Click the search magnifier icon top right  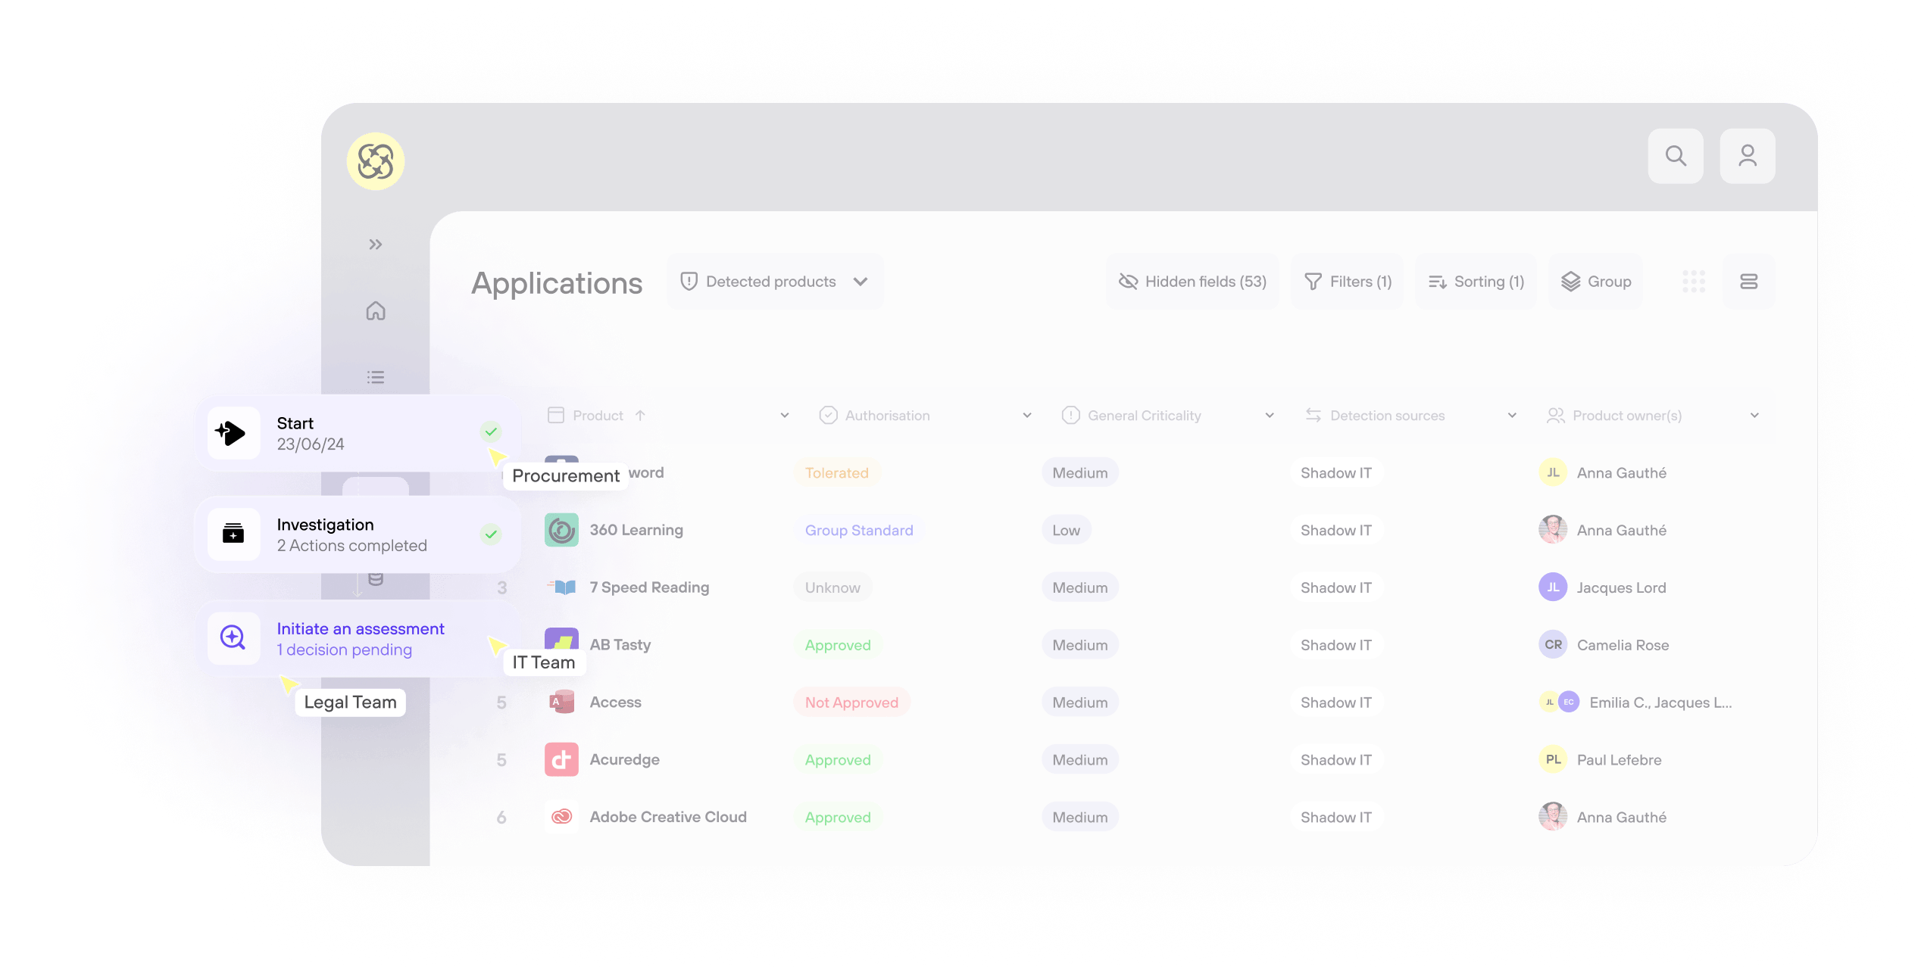click(x=1678, y=156)
